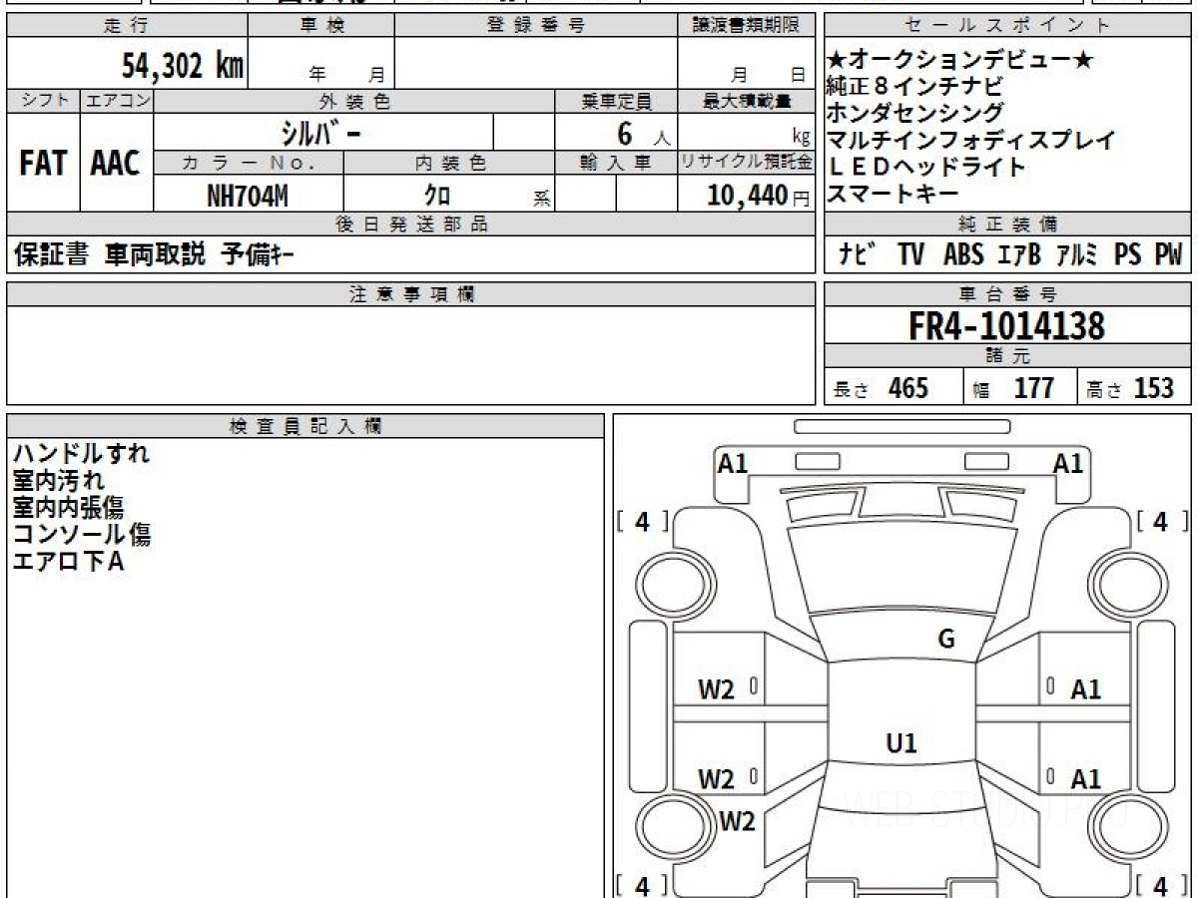Click the 乗車定員 header
The image size is (1198, 898).
point(616,101)
